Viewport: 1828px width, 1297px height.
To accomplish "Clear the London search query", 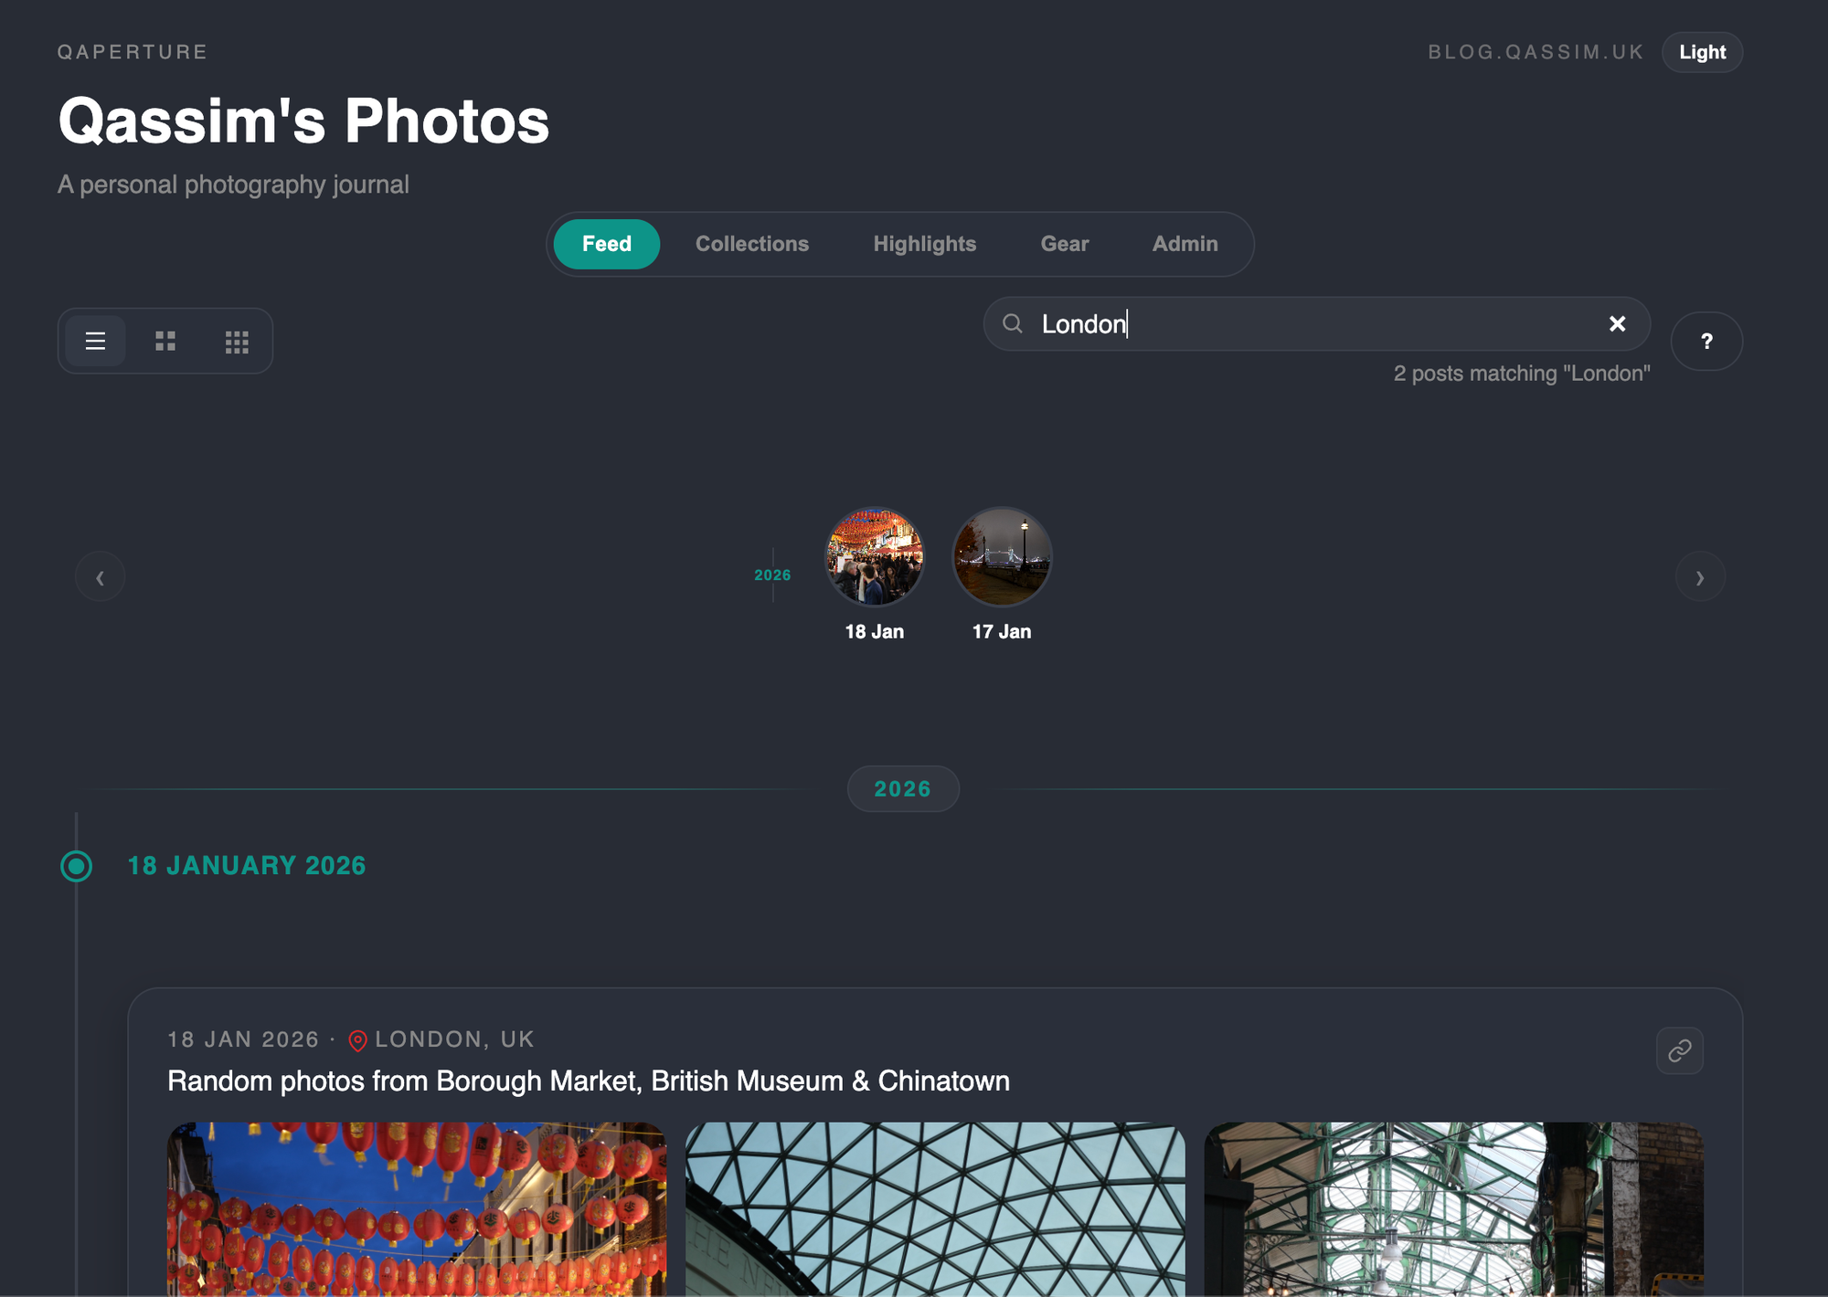I will [1617, 324].
